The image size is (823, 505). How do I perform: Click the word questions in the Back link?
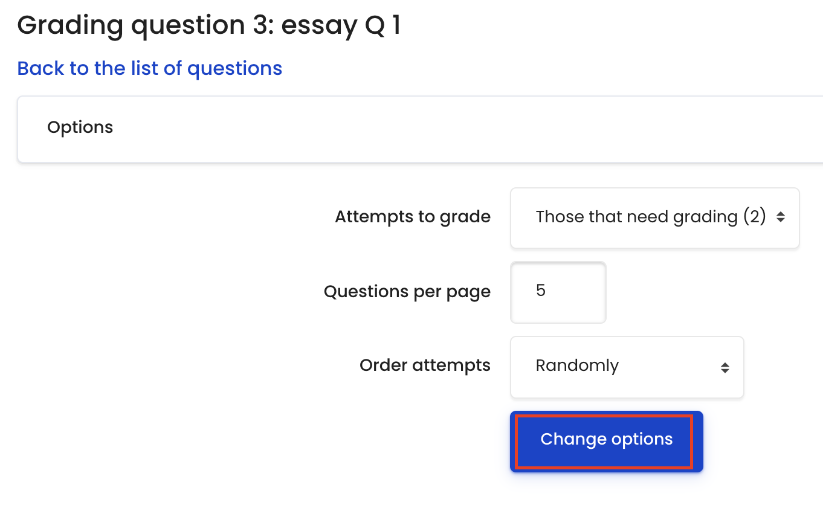pos(234,69)
